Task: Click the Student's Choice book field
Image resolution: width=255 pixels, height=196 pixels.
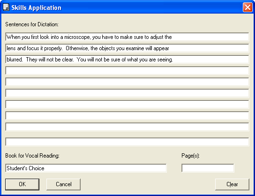Action: 86,168
